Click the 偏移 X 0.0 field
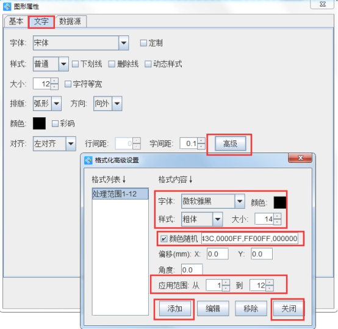 (217, 254)
